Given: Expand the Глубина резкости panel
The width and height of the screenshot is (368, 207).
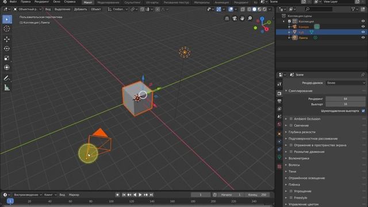Looking at the screenshot, I should pyautogui.click(x=302, y=132).
